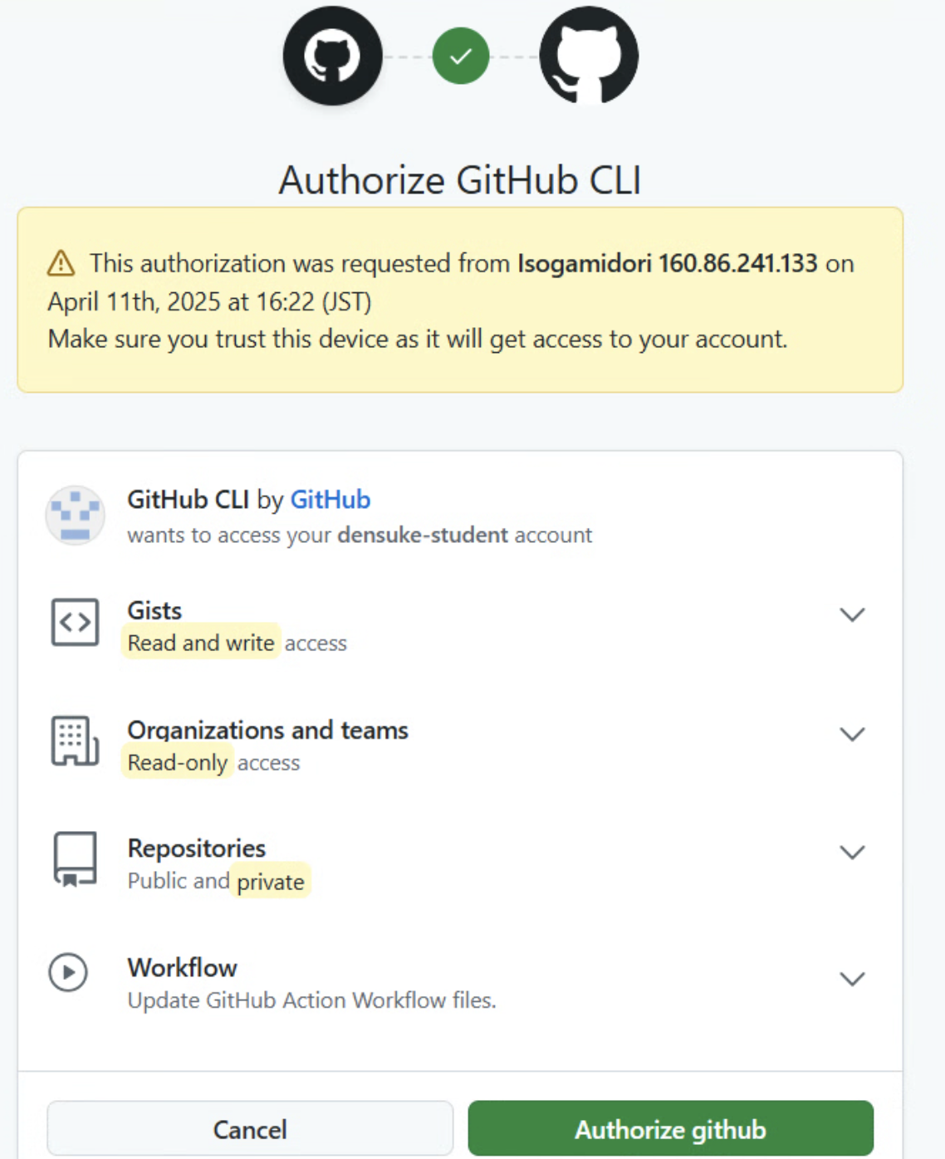The image size is (945, 1159).
Task: Click the warning triangle icon in banner
Action: coord(61,263)
